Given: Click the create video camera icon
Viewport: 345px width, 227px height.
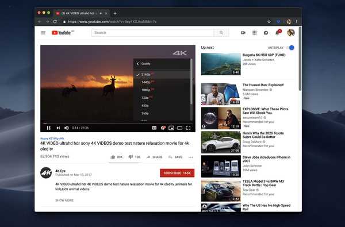Looking at the screenshot, I should click(243, 33).
